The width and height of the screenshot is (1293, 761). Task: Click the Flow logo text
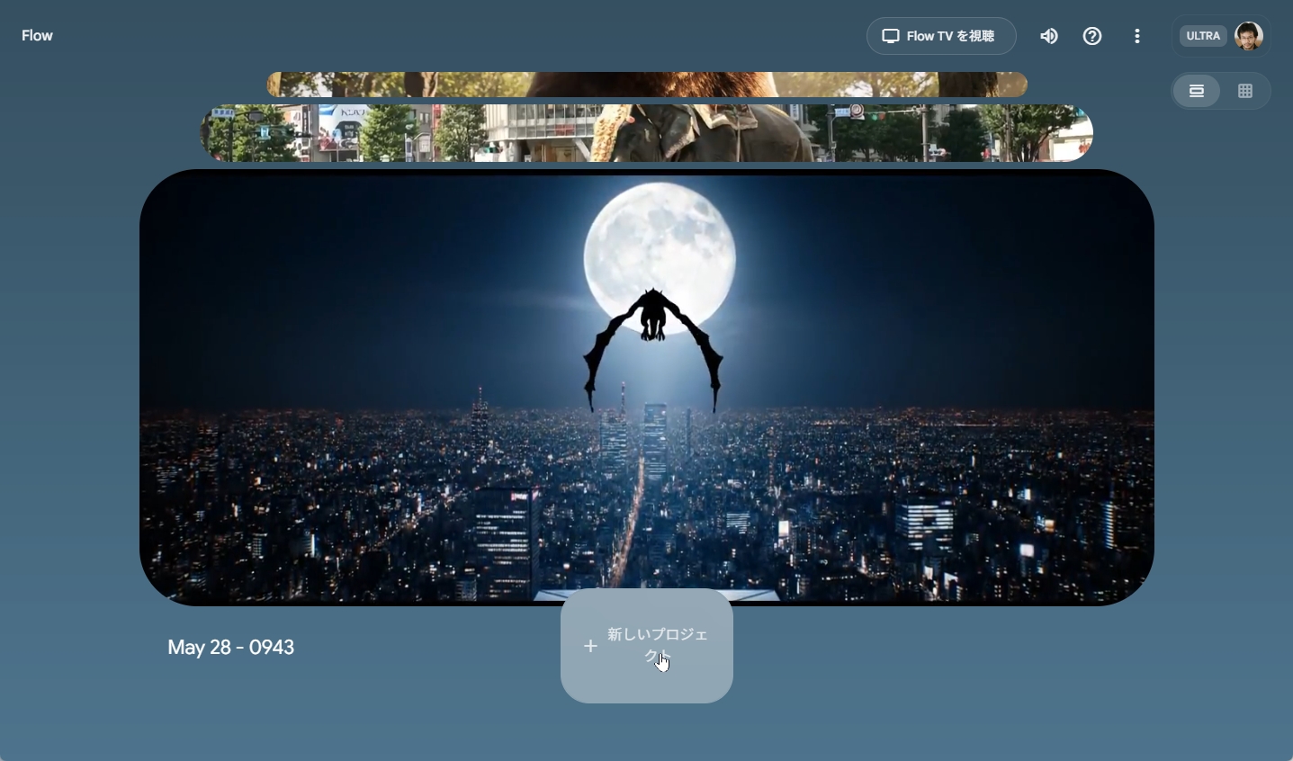pyautogui.click(x=37, y=36)
